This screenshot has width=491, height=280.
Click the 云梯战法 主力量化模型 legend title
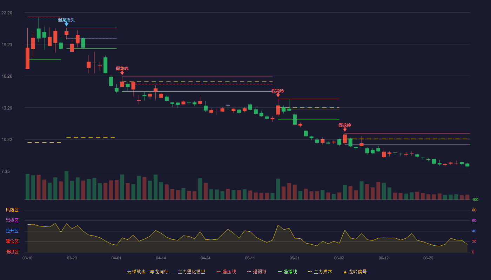point(166,272)
